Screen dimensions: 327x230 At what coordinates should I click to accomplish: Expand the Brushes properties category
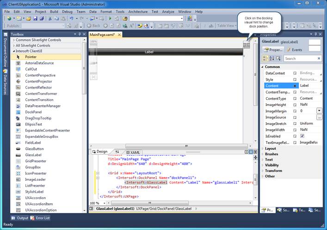point(263,154)
